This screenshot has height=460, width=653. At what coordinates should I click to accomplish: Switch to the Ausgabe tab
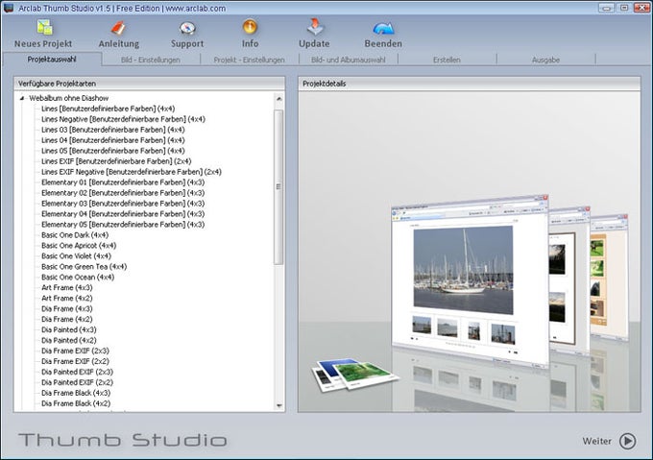point(546,60)
